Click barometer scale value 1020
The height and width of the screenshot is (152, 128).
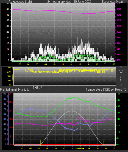[x=119, y=9]
